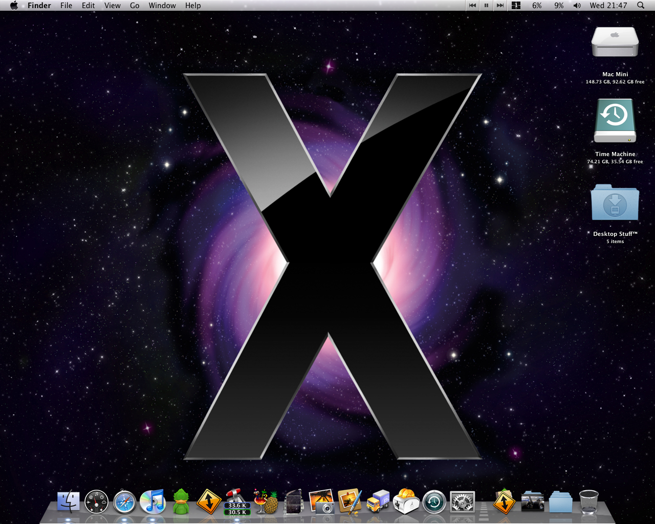Skip to next track in menu bar
655x524 pixels.
click(500, 6)
